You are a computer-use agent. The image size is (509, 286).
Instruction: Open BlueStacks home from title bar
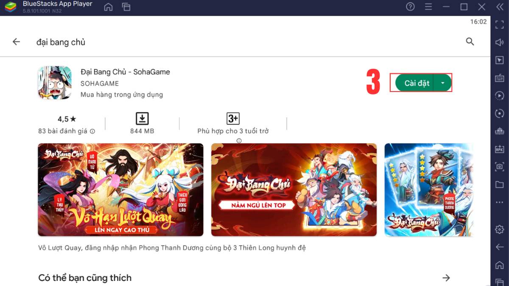pyautogui.click(x=109, y=7)
